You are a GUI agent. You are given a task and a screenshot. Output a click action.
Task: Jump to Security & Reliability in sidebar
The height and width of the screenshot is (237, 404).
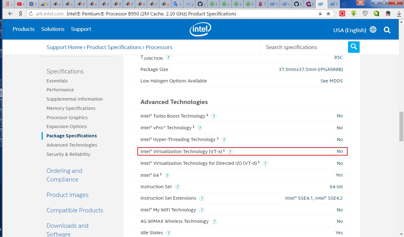point(68,154)
